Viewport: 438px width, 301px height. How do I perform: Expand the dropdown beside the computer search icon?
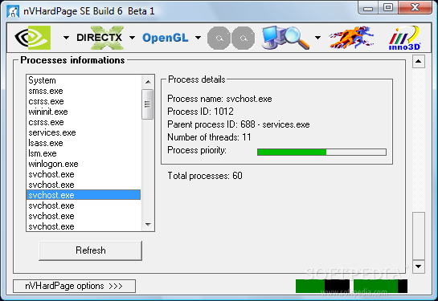pos(317,38)
